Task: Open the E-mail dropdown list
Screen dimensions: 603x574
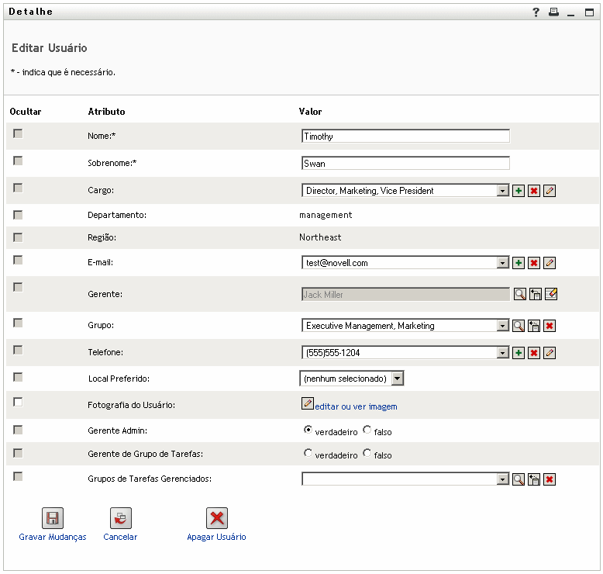Action: pos(502,263)
